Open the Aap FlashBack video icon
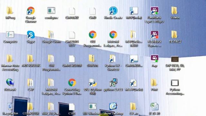Image resolution: width=206 pixels, height=116 pixels. coord(154,59)
